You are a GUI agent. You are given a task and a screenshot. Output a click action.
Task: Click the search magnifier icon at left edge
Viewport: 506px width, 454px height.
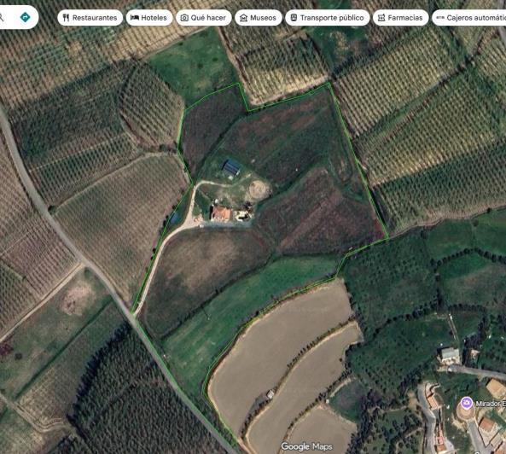point(2,17)
